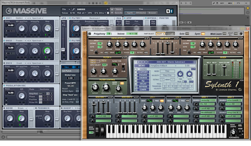Open Massive File dropdown menu
This screenshot has height=146, width=251.
coord(66,9)
